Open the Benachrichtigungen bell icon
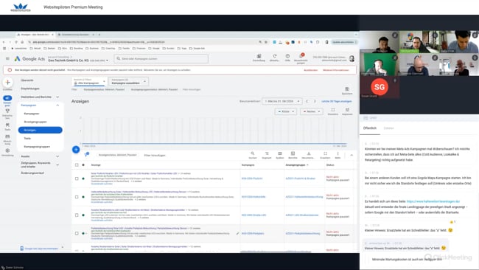 [301, 56]
